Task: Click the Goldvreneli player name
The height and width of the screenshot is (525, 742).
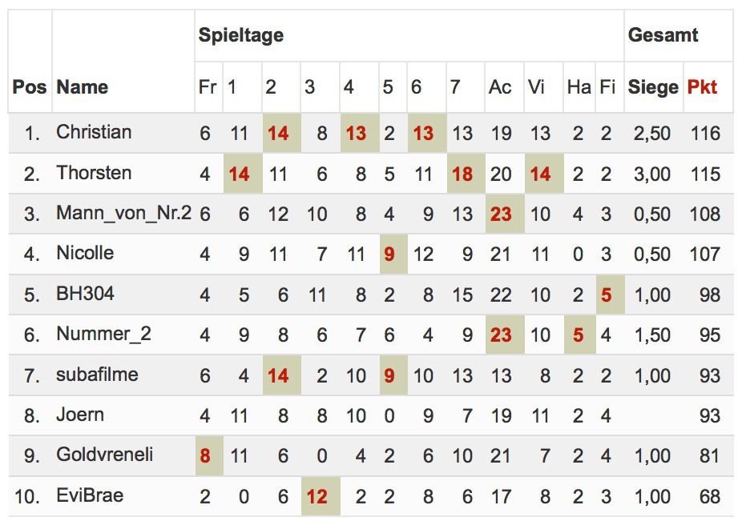Action: pos(105,455)
